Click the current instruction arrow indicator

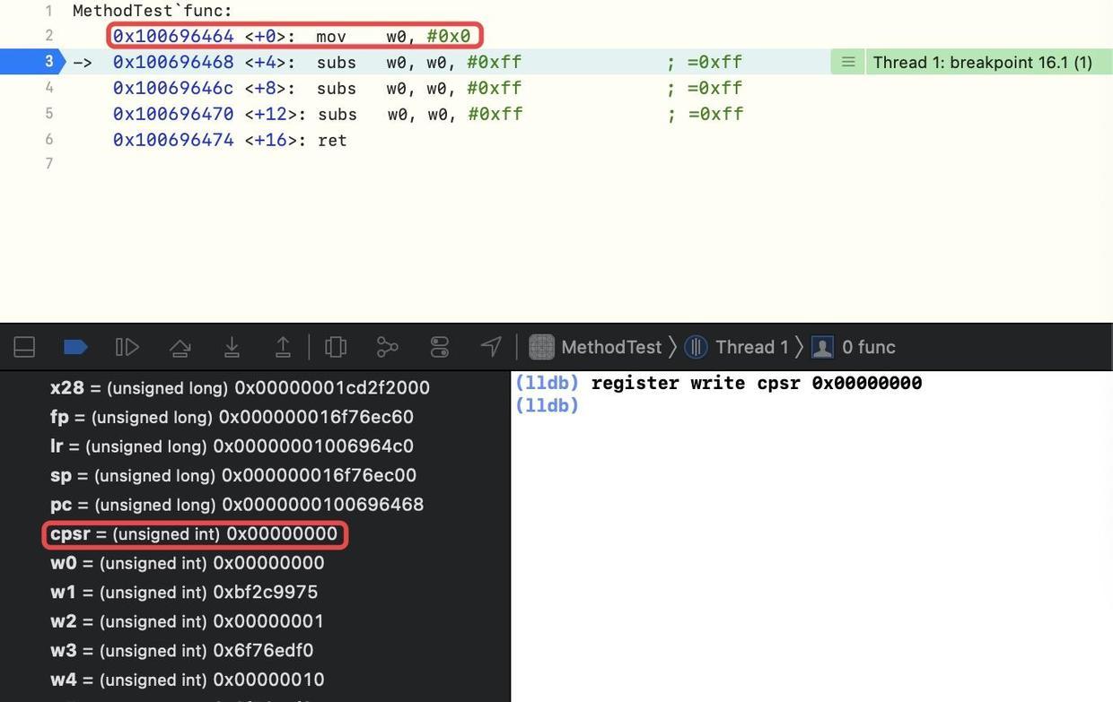pyautogui.click(x=83, y=62)
